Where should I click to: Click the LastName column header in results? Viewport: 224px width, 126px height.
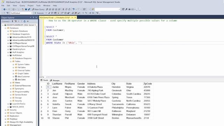click(57, 84)
